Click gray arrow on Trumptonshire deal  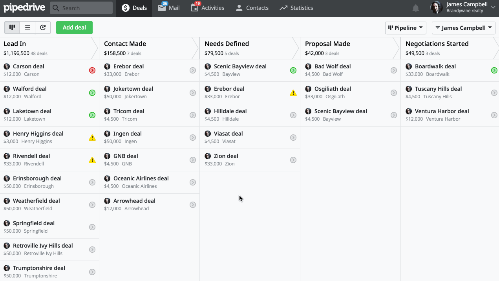(x=92, y=272)
